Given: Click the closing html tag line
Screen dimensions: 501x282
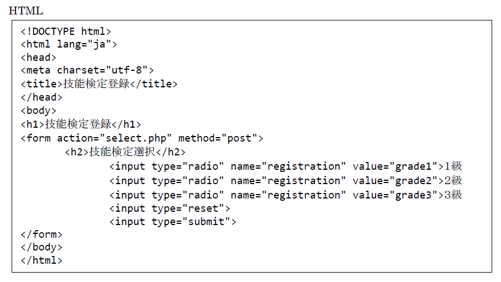Looking at the screenshot, I should pos(41,260).
